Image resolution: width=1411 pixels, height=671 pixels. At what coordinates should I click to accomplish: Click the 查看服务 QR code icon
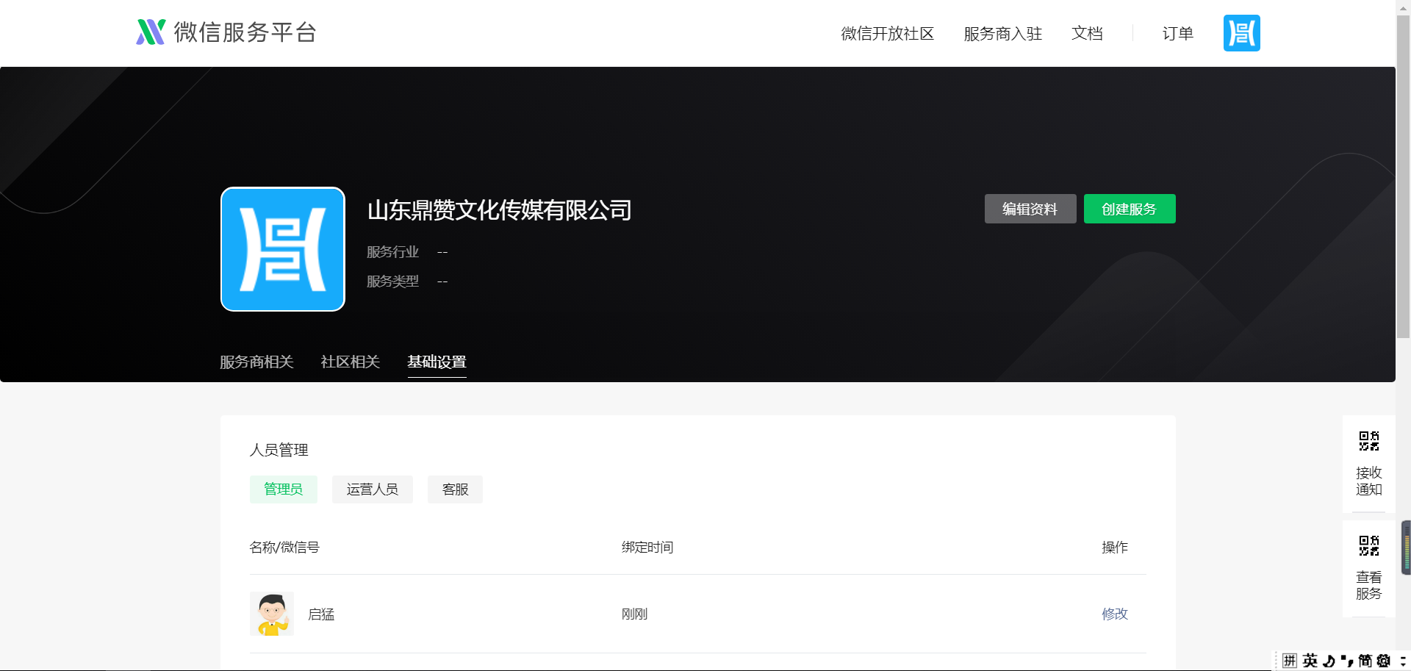coord(1368,545)
